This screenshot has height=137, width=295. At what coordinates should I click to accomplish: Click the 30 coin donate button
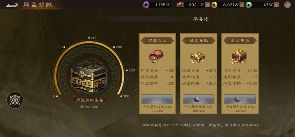[199, 99]
